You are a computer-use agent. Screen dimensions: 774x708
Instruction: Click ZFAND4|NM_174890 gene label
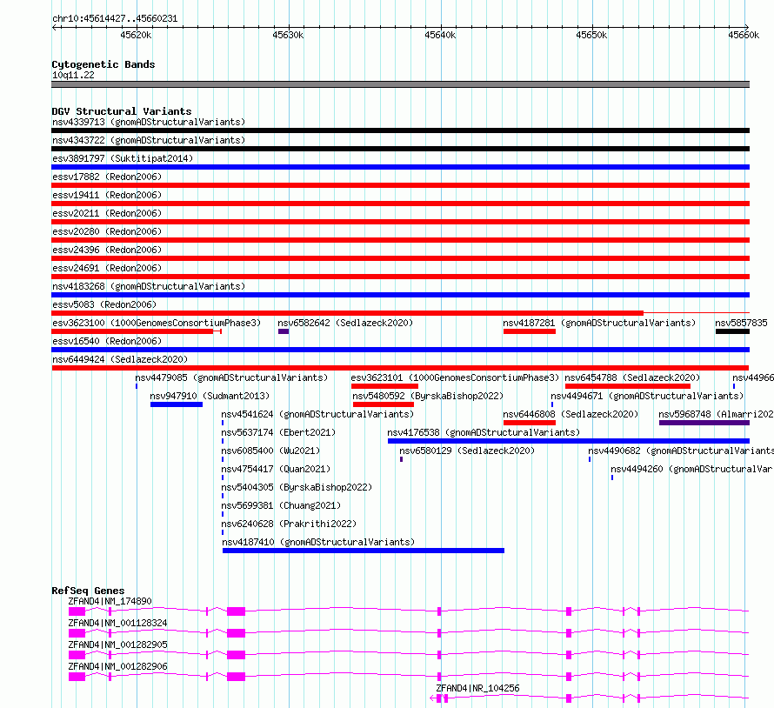110,601
